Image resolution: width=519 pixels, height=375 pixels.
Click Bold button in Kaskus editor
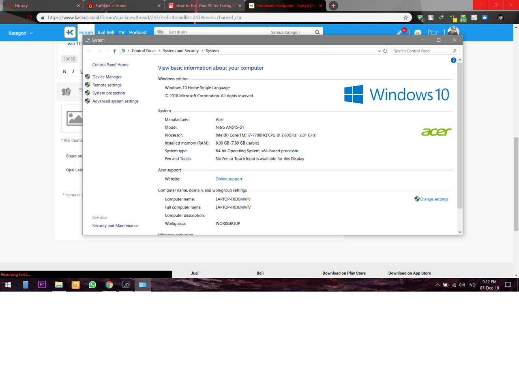(x=64, y=72)
